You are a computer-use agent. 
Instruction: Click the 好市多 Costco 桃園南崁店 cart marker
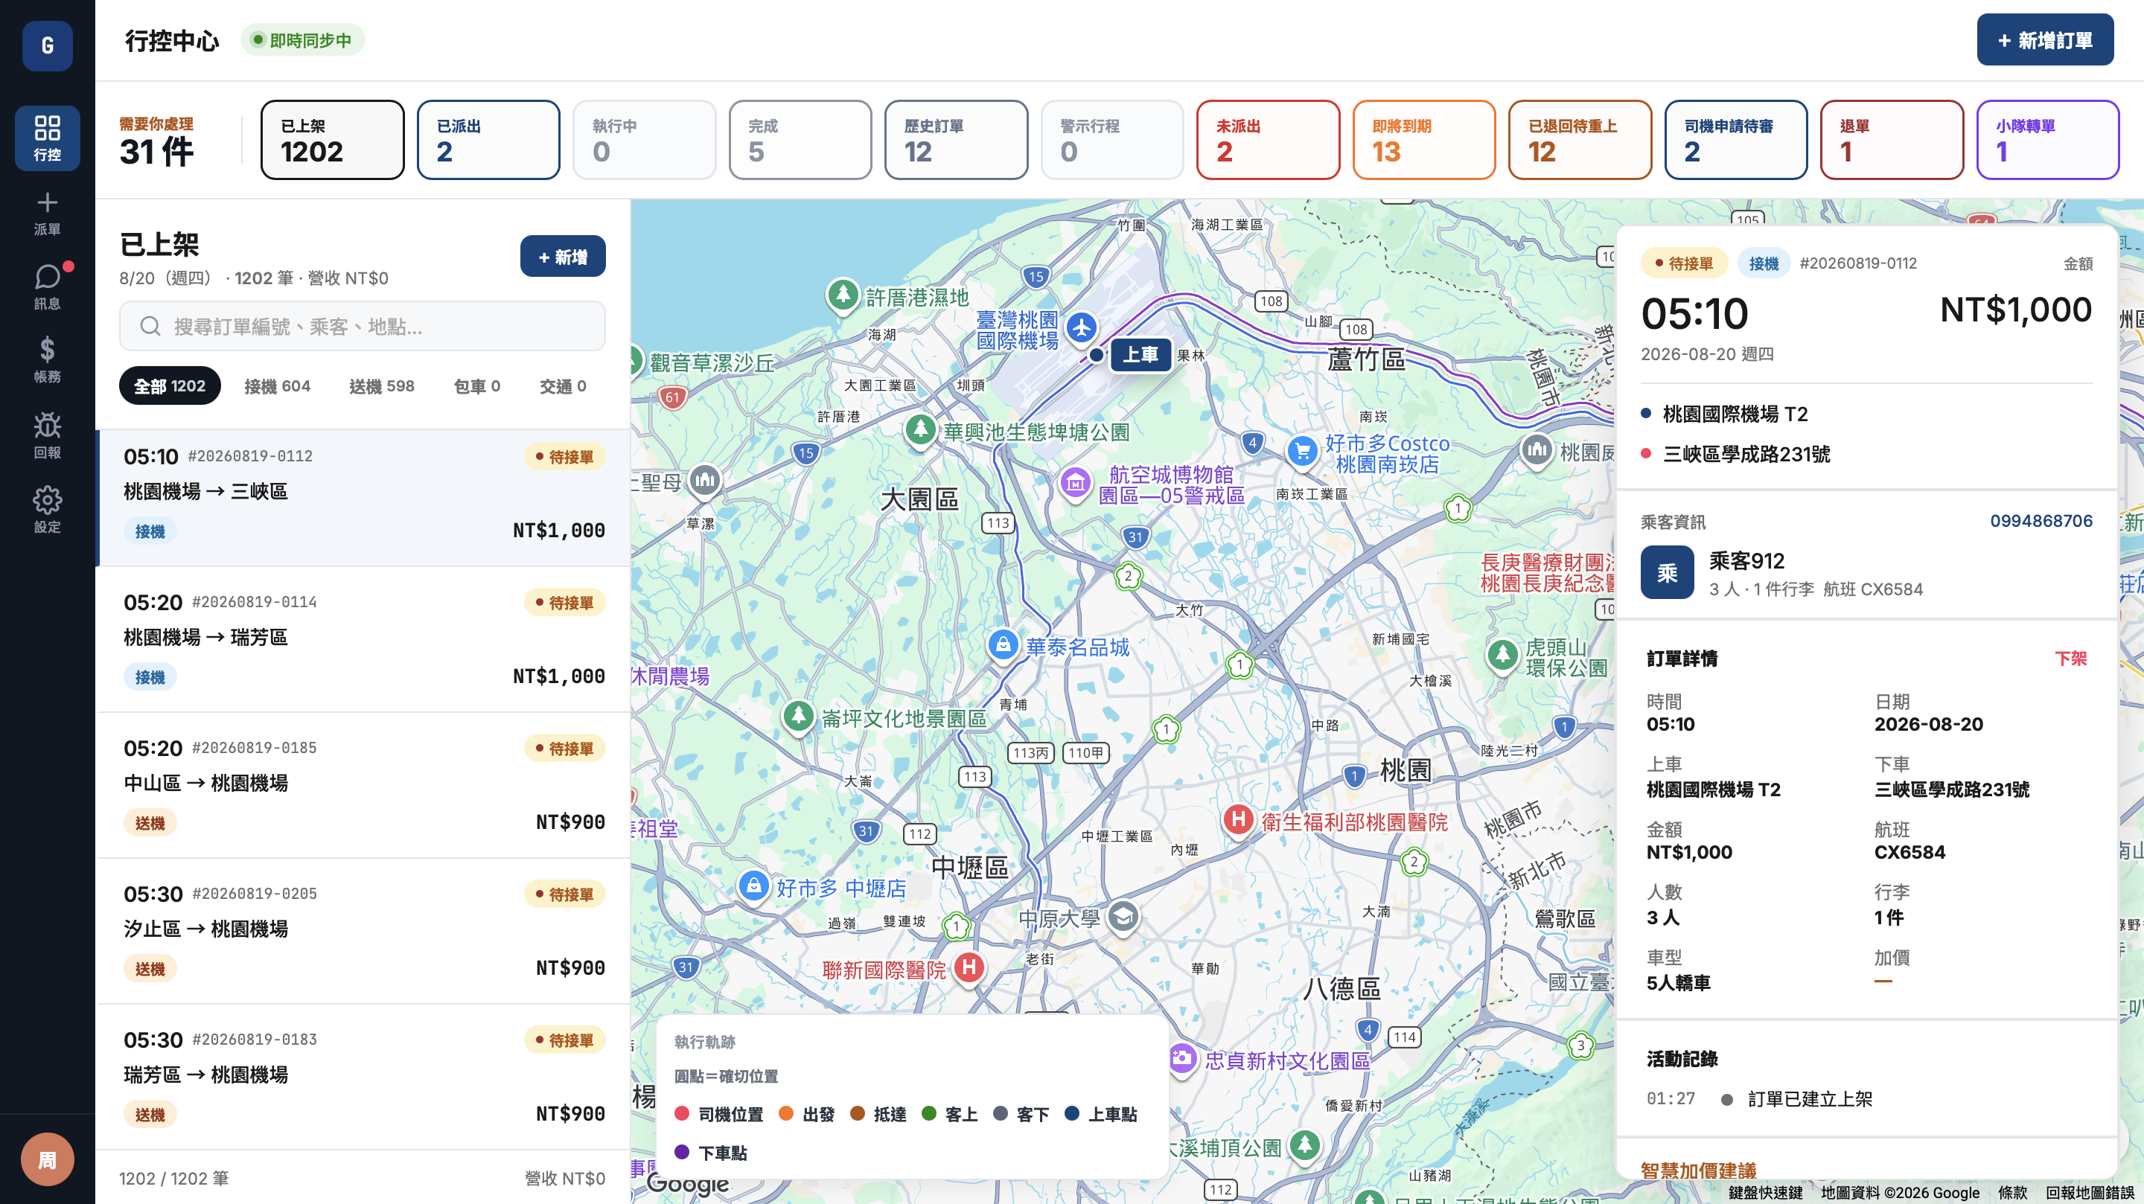coord(1303,452)
